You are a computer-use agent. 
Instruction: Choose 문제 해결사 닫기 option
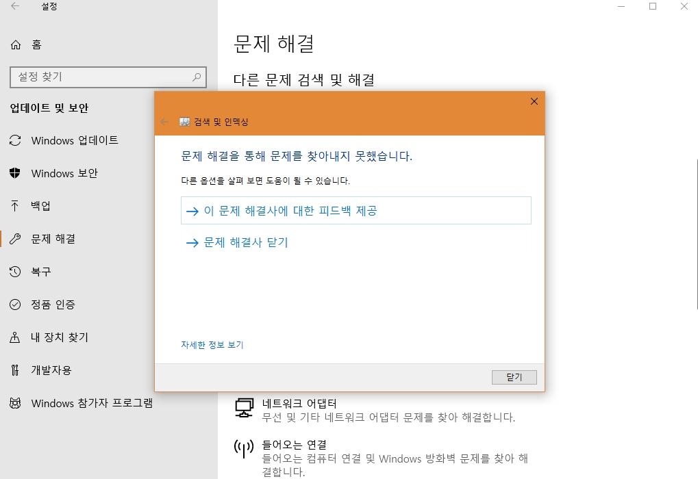point(356,242)
